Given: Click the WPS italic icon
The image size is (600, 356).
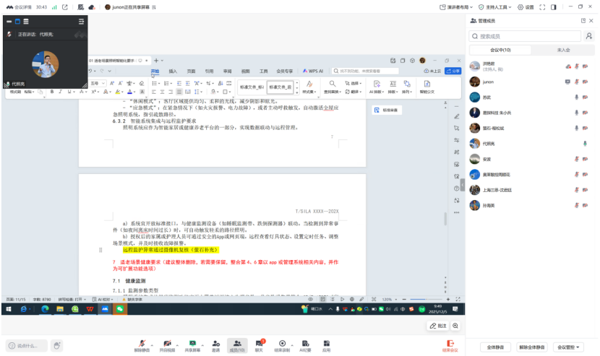Looking at the screenshot, I should click(60, 92).
